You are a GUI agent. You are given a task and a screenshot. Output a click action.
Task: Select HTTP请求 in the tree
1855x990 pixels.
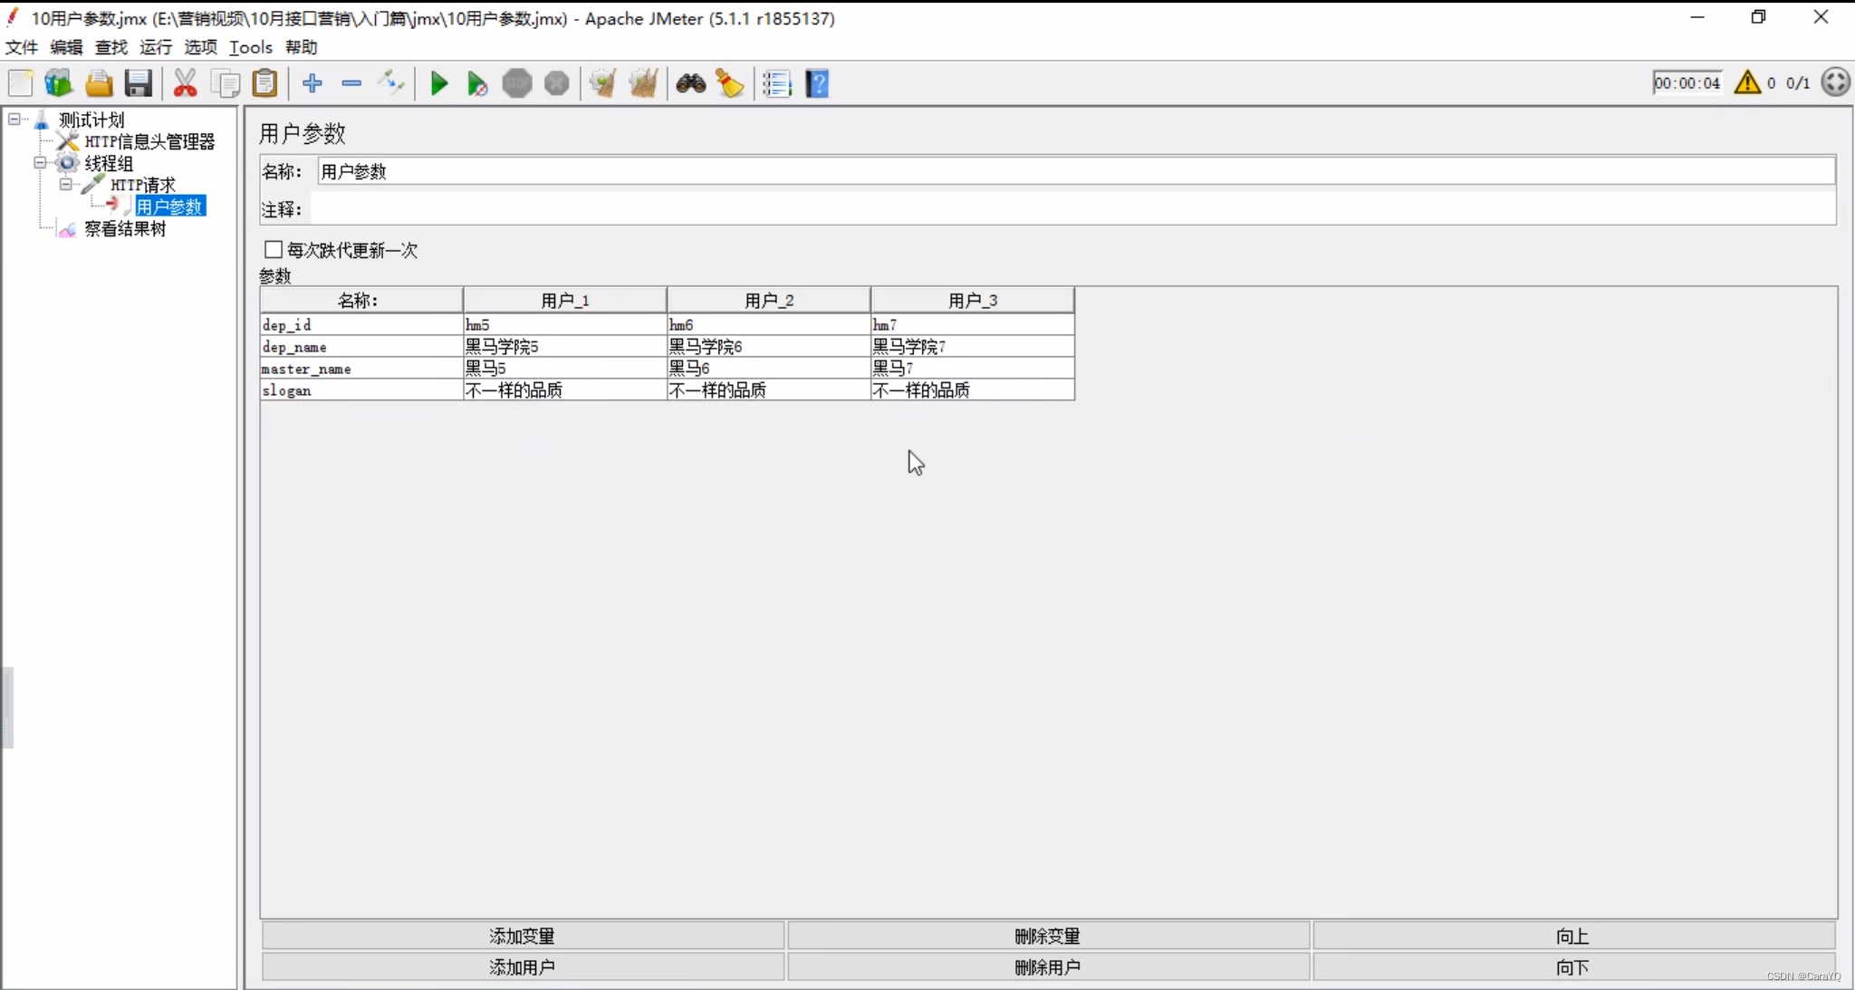coord(143,185)
